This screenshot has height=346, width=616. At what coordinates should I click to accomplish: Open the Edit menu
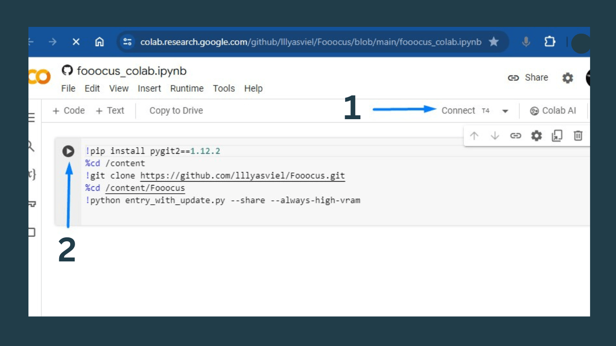click(92, 88)
